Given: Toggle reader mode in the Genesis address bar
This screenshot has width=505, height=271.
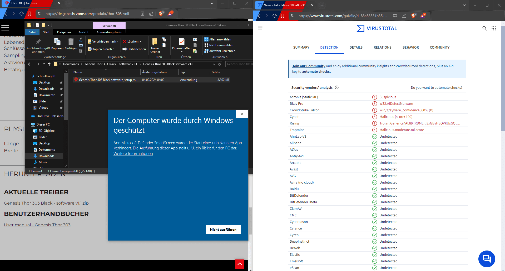Looking at the screenshot, I should 142,14.
